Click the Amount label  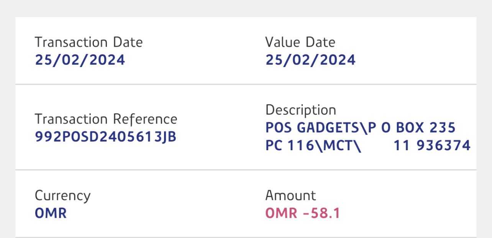(x=290, y=195)
